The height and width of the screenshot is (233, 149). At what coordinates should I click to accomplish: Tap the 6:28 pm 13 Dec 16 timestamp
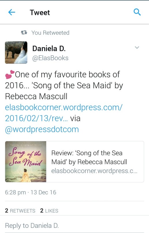point(31,192)
